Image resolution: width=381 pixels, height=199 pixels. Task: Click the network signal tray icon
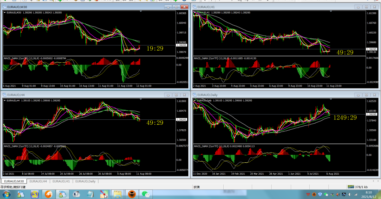pyautogui.click(x=356, y=194)
